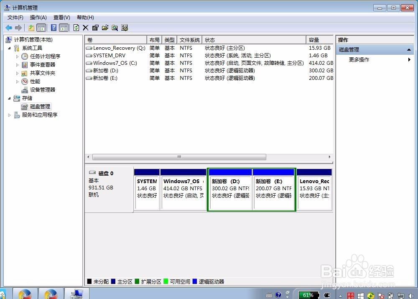The height and width of the screenshot is (299, 418).
Task: Select Windows7_OS (C:) volume row
Action: coord(209,63)
